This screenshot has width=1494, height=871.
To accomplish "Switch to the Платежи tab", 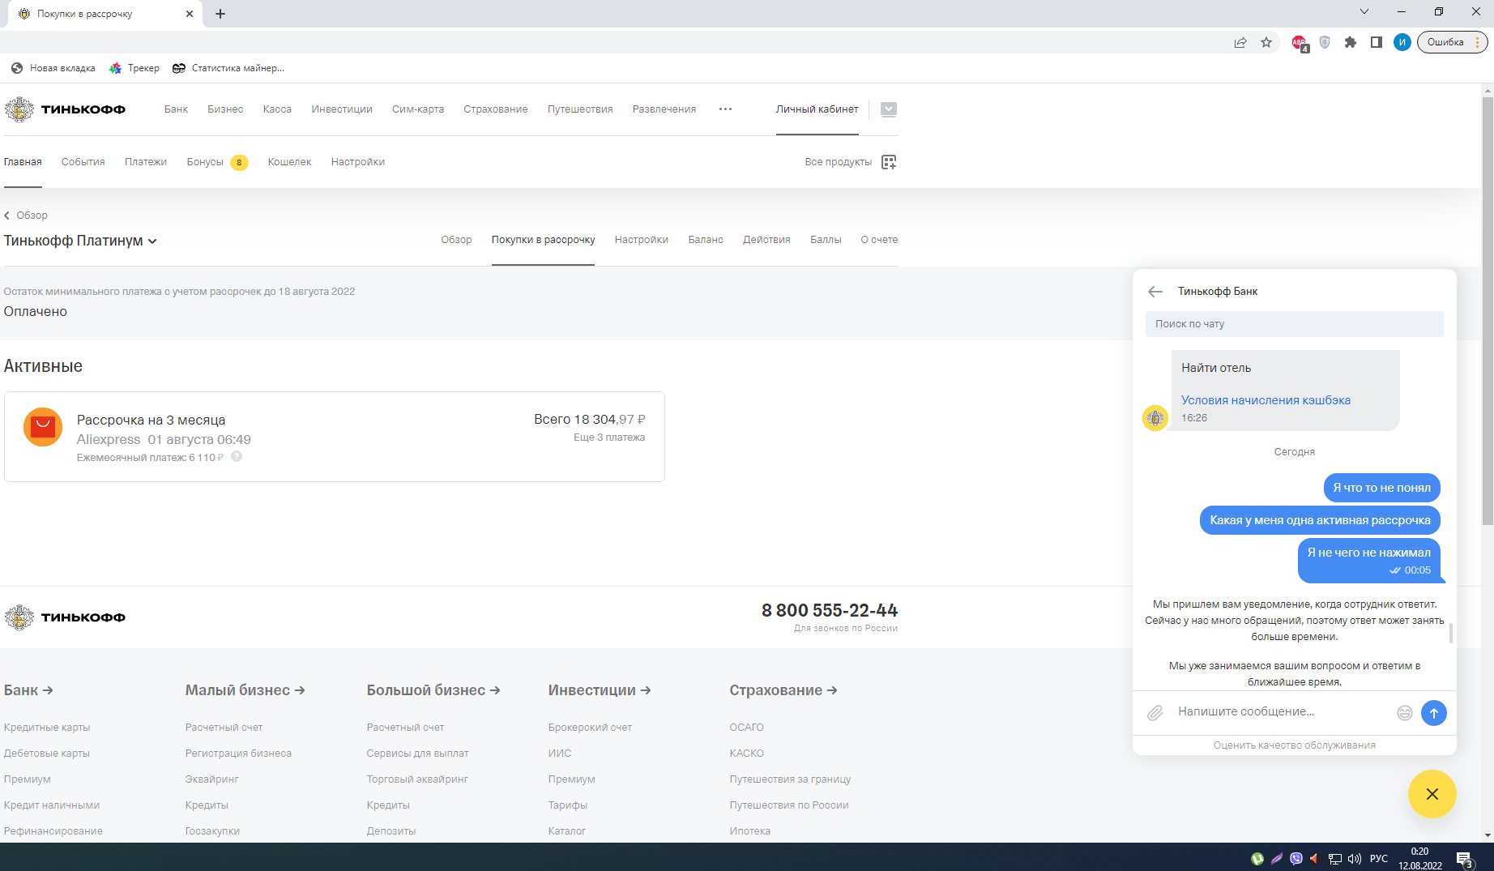I will click(x=146, y=162).
